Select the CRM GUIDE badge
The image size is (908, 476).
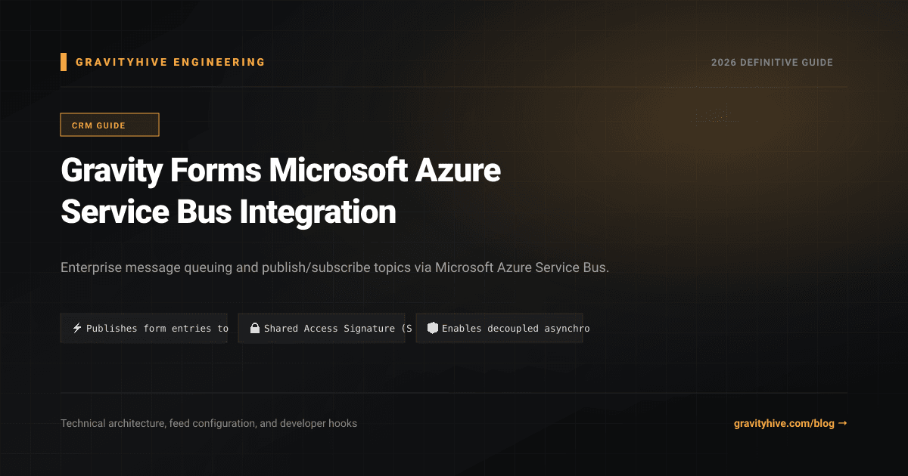(110, 125)
